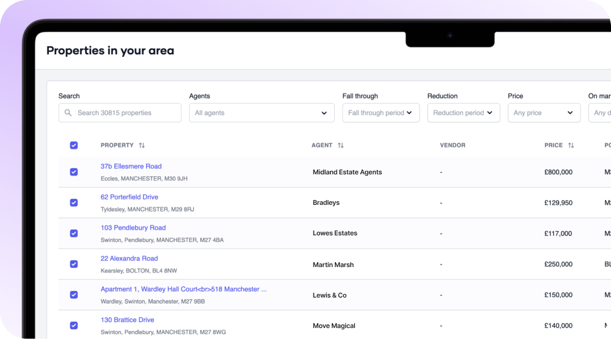Image resolution: width=611 pixels, height=339 pixels.
Task: Open 22 Alexandra Road property link
Action: (130, 259)
